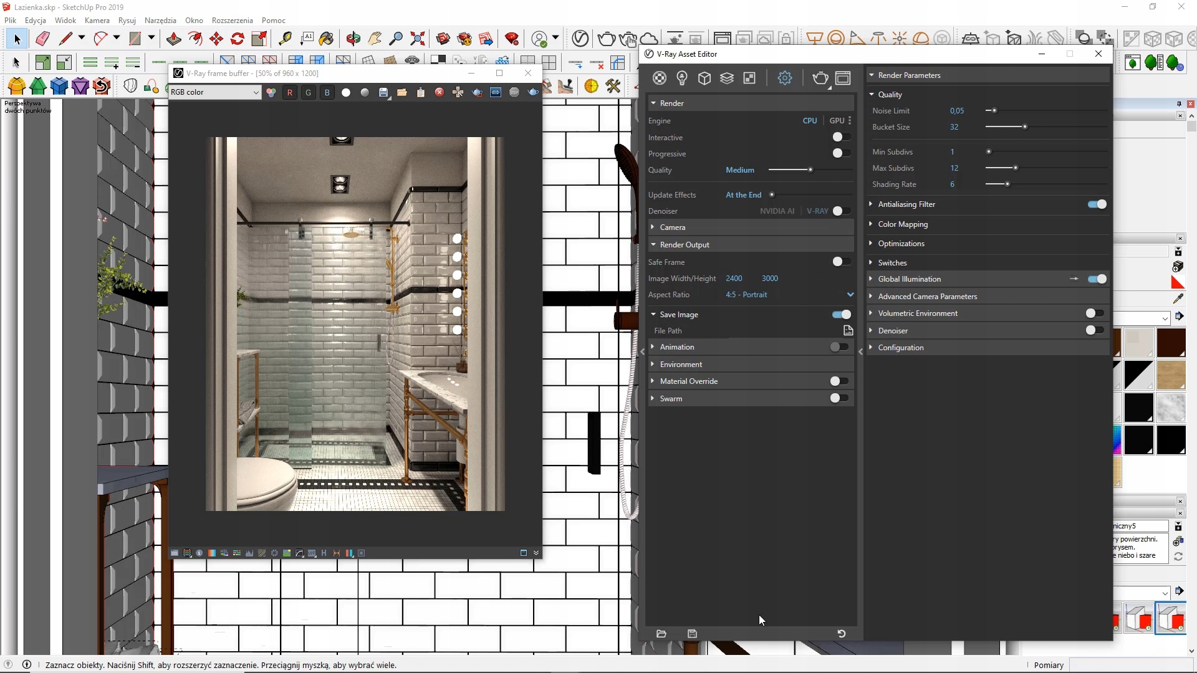Expand the Camera section
Image resolution: width=1197 pixels, height=673 pixels.
click(672, 227)
